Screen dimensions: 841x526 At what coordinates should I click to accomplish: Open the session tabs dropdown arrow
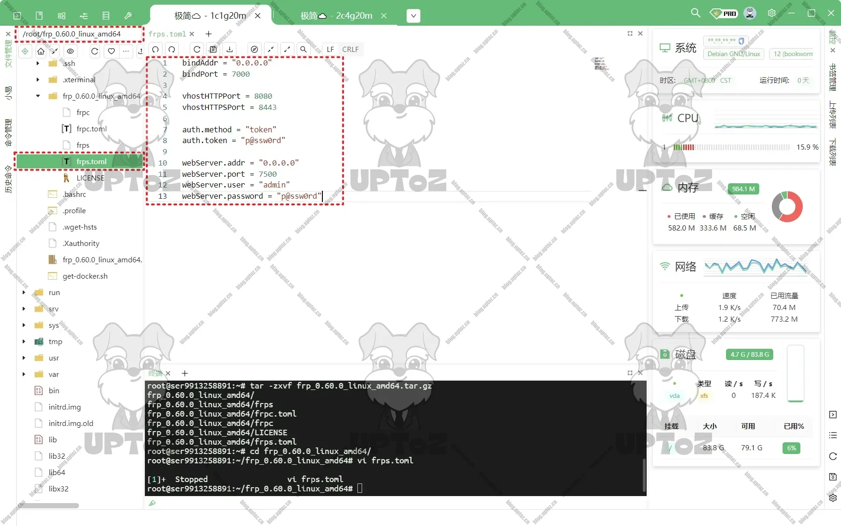(413, 16)
